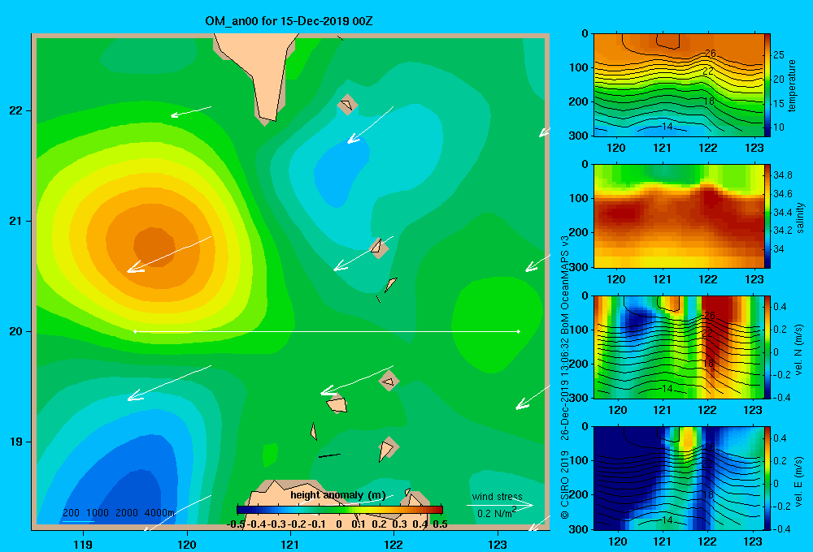813x552 pixels.
Task: Click the '26' isotherm label in temperature panel
Action: coord(710,54)
